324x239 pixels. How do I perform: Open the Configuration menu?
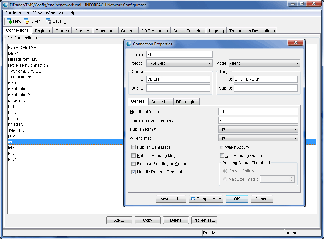coord(17,13)
